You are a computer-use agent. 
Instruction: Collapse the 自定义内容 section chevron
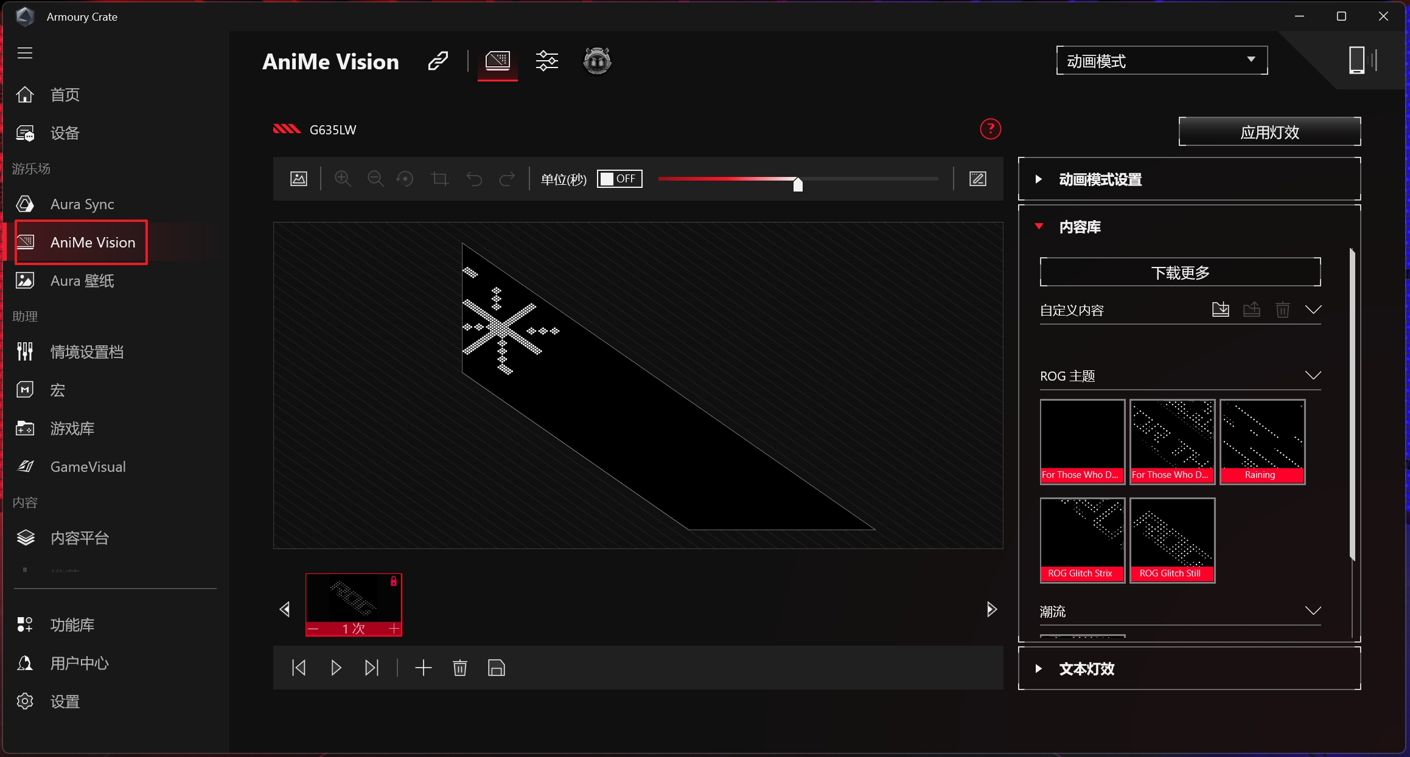(x=1313, y=310)
